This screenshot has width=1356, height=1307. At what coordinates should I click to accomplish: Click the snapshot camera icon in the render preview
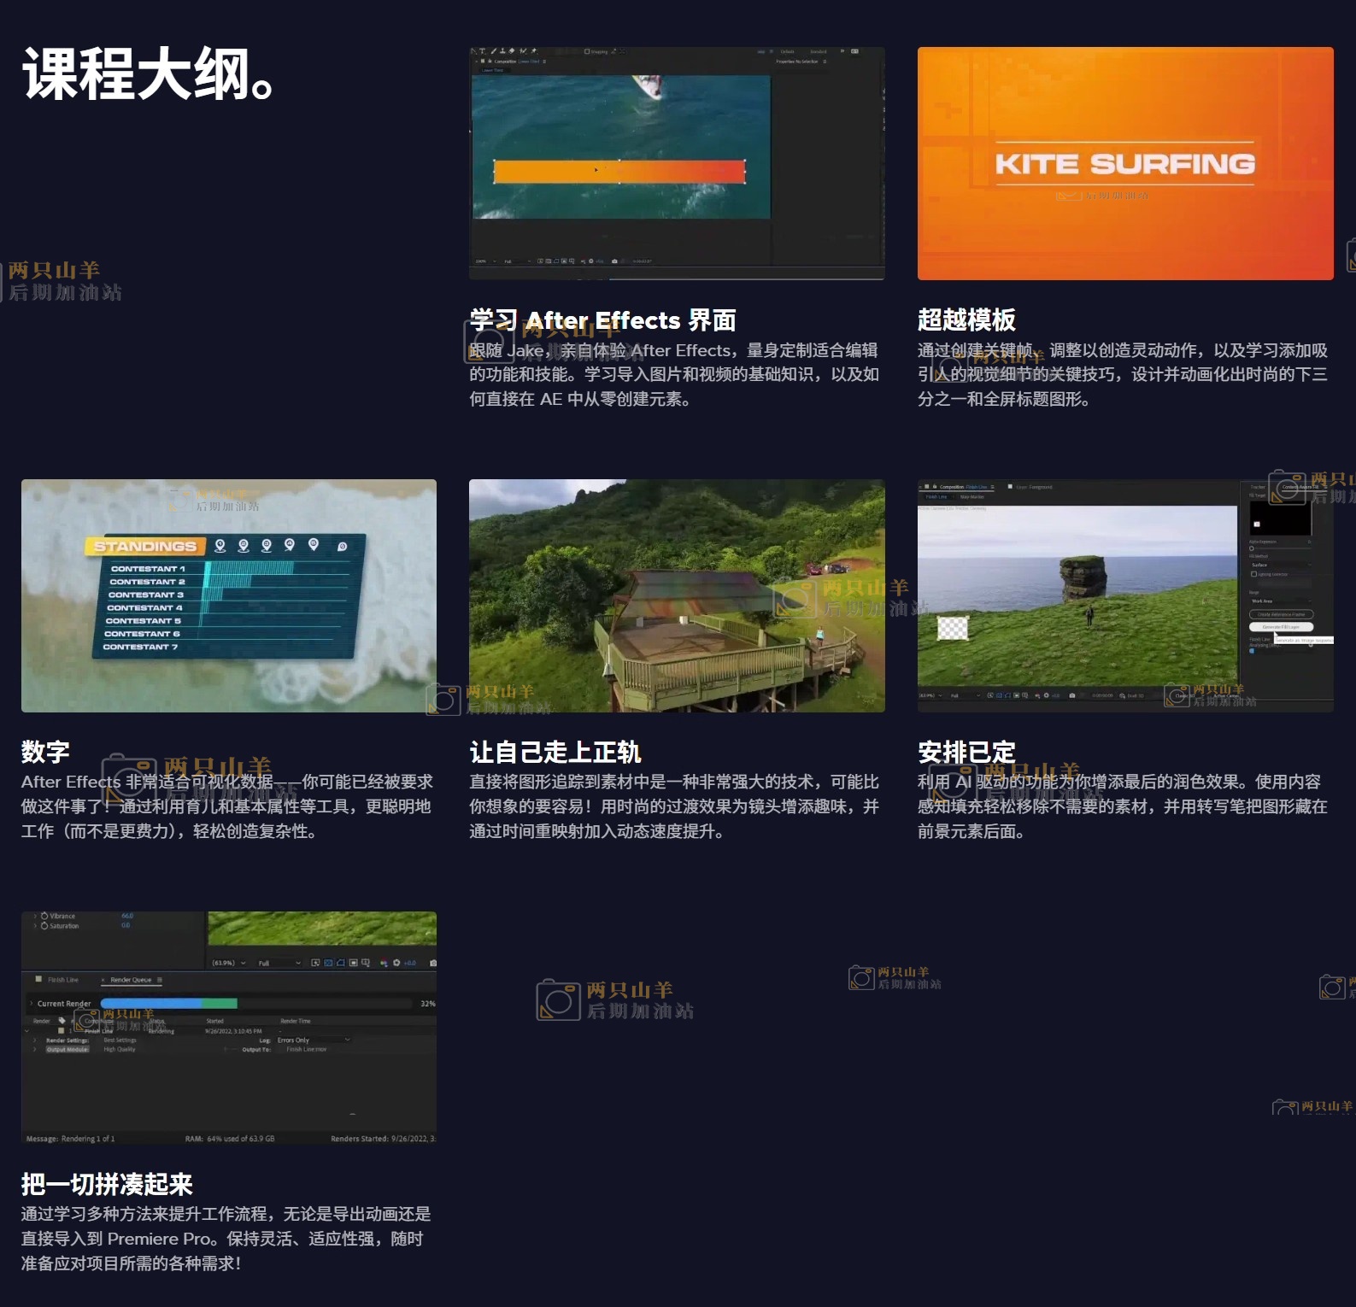[433, 963]
